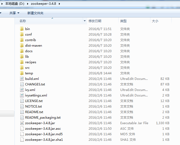180x145 pixels.
Task: Click the zookeeper-3.4.8.jar.sha1 file icon
Action: pos(22,139)
